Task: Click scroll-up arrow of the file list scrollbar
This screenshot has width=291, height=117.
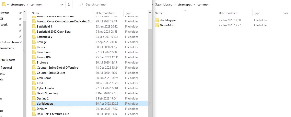Action: pos(150,12)
